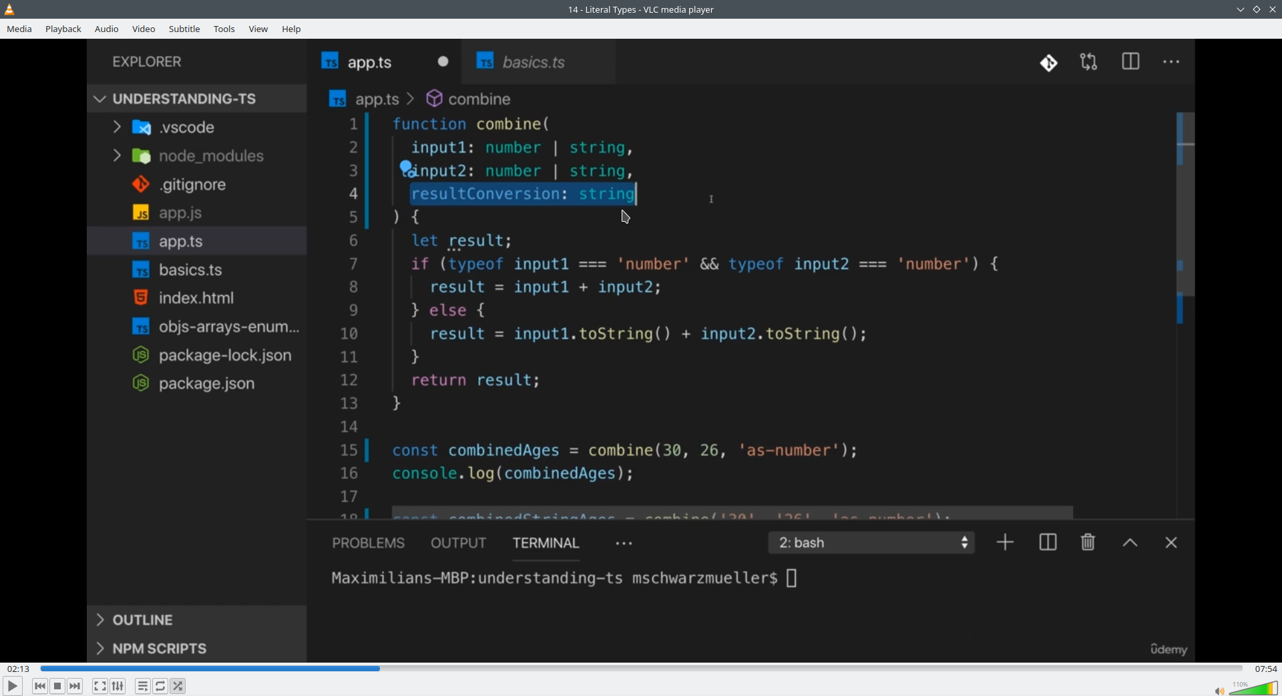Click the unsaved dot on app.ts tab

[443, 61]
